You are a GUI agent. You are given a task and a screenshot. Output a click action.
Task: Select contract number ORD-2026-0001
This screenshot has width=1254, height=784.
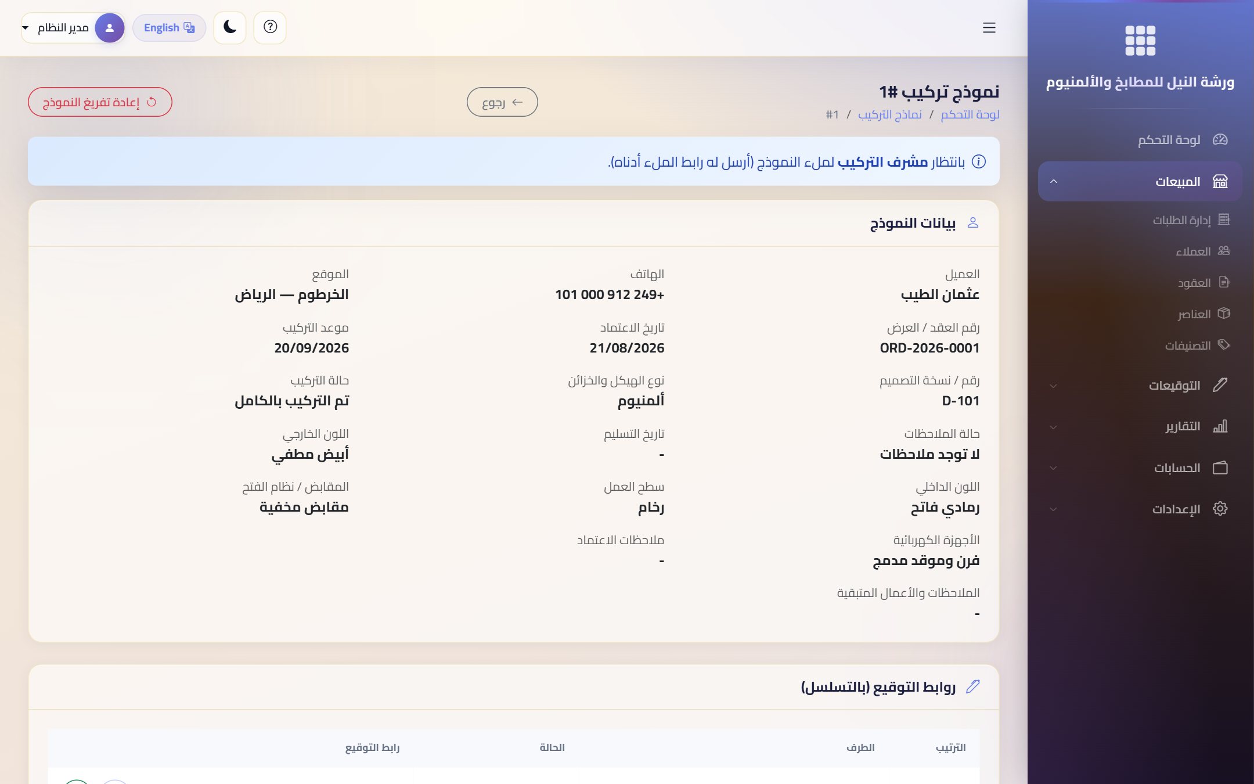(x=929, y=348)
